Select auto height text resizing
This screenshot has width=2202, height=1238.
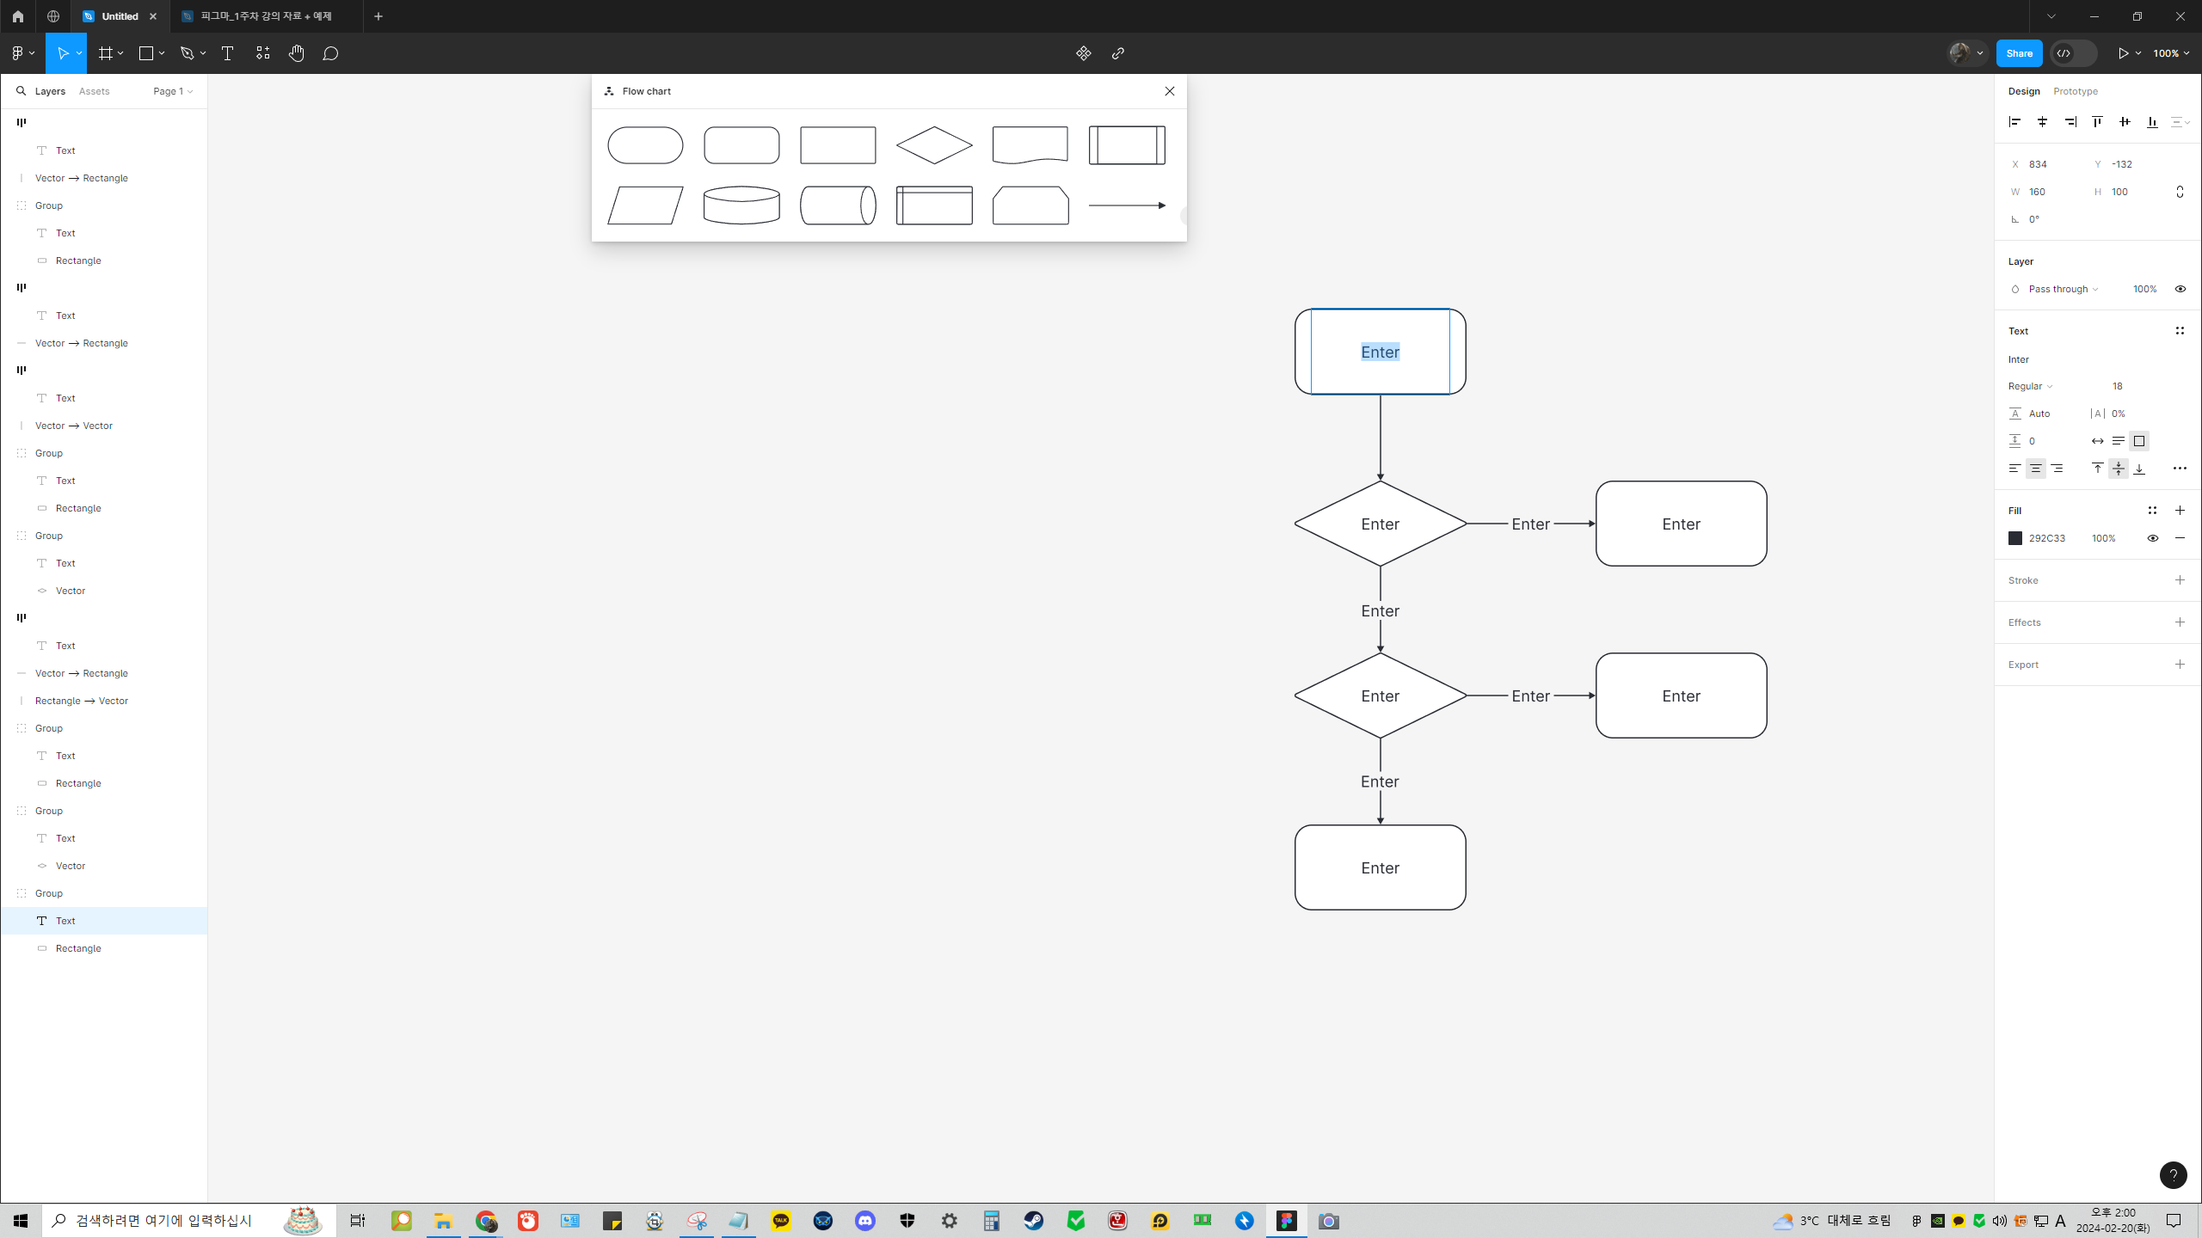(2119, 441)
